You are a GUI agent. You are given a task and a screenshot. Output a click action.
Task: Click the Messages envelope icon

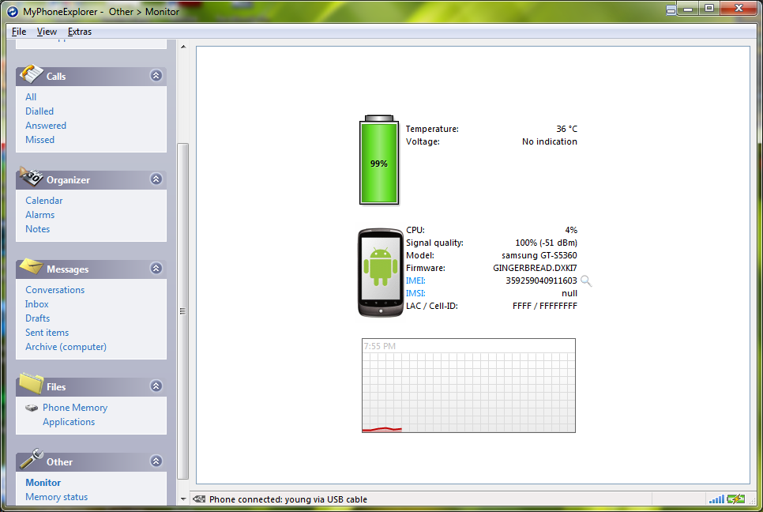coord(31,266)
